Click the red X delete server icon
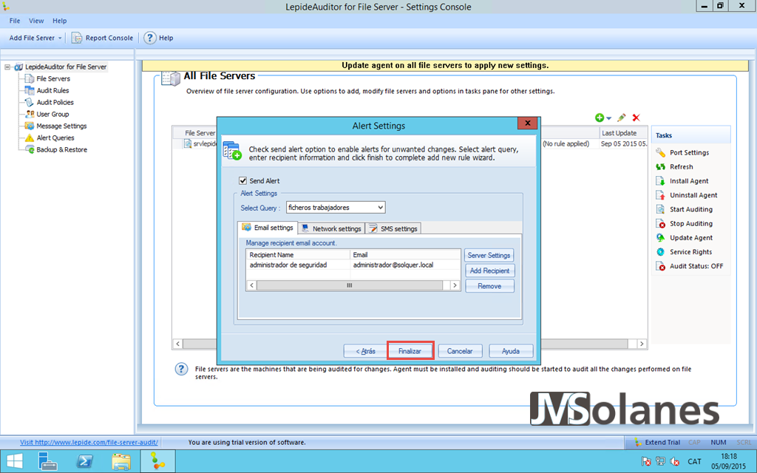This screenshot has height=473, width=757. coord(637,118)
